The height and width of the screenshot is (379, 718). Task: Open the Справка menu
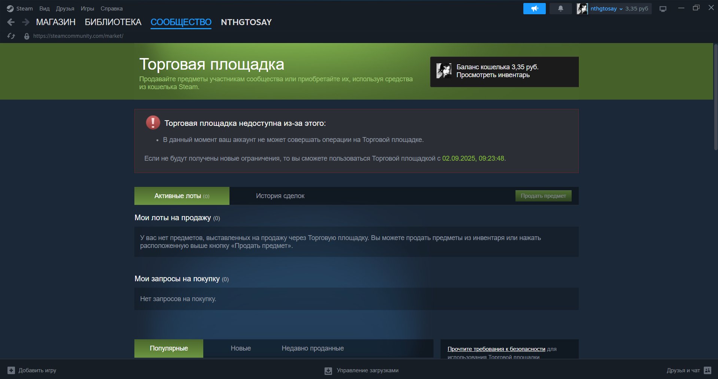(112, 9)
